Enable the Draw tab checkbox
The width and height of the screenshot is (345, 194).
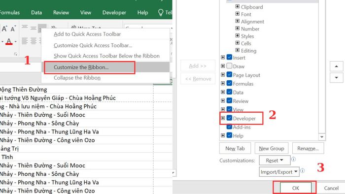229,65
